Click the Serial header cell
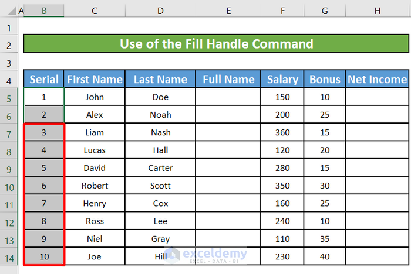This screenshot has width=411, height=274. click(44, 80)
